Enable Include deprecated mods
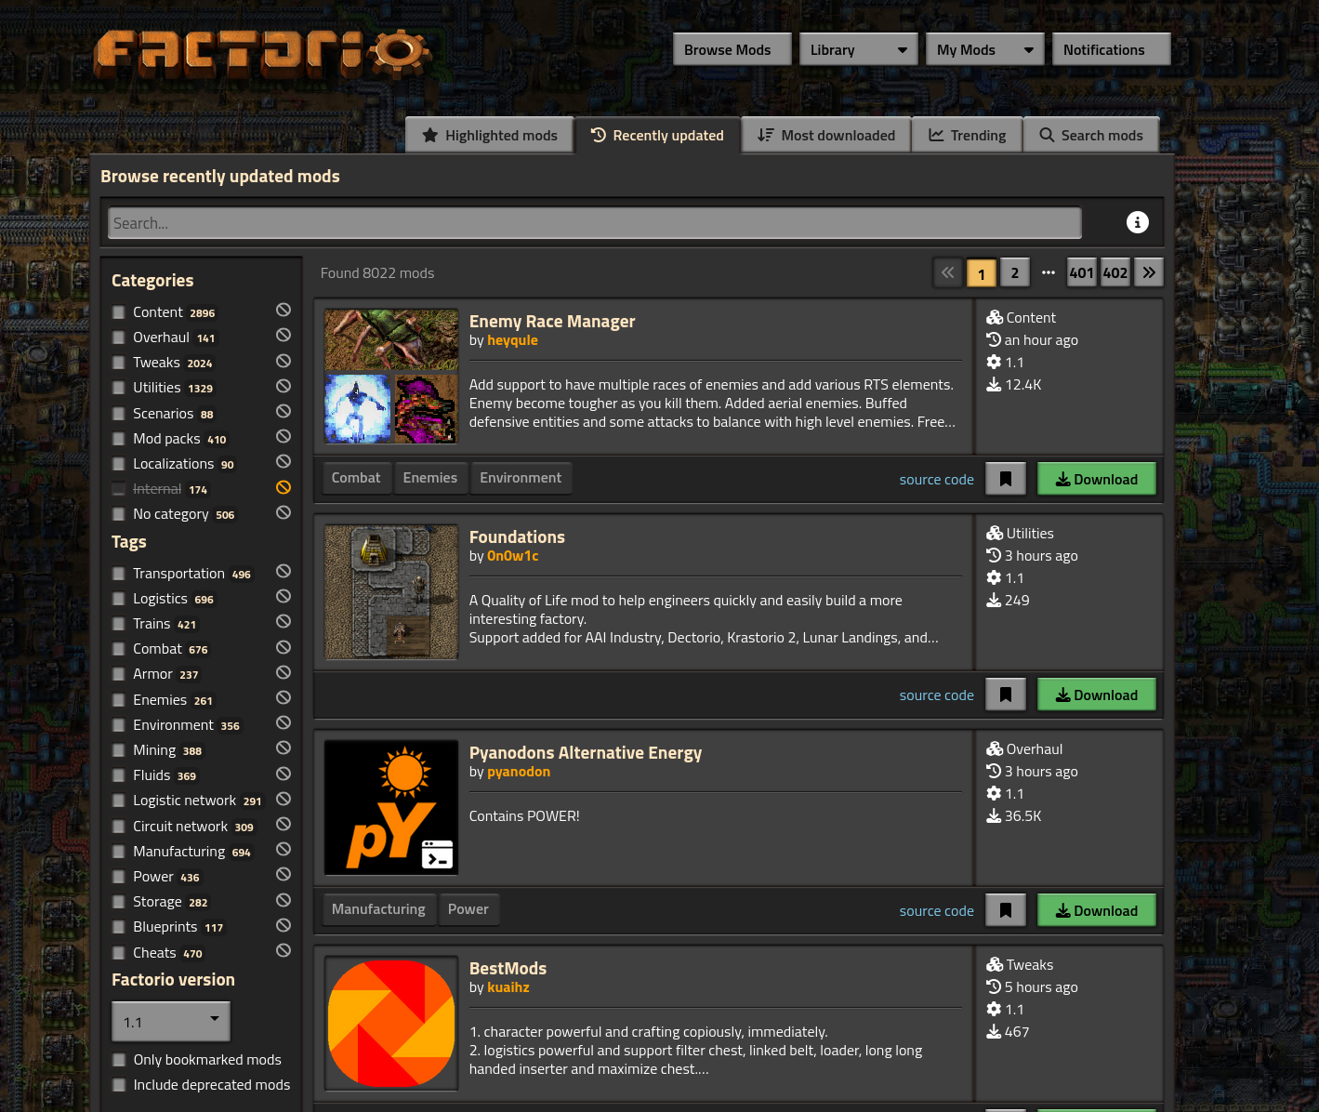The width and height of the screenshot is (1319, 1112). pyautogui.click(x=119, y=1085)
